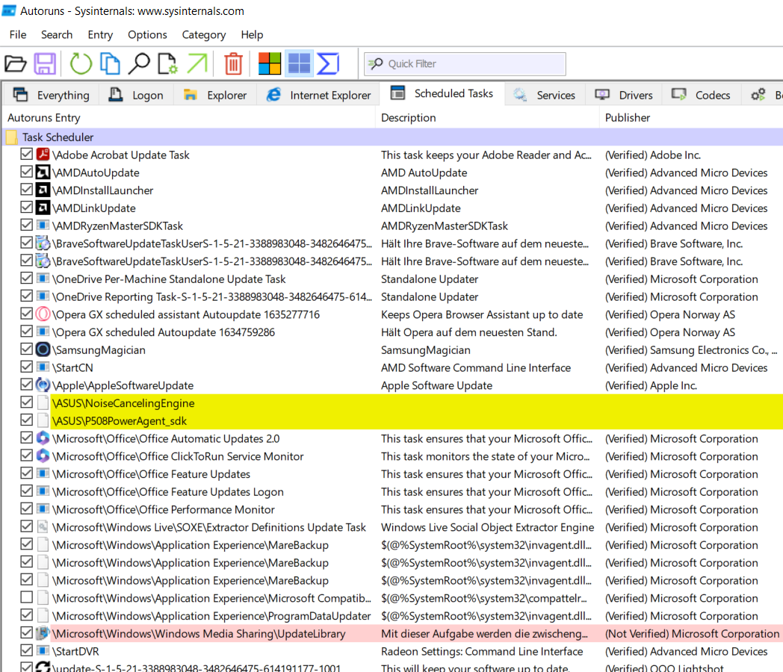Switch to the Logon tab
Screen dimensions: 783x672
click(136, 95)
